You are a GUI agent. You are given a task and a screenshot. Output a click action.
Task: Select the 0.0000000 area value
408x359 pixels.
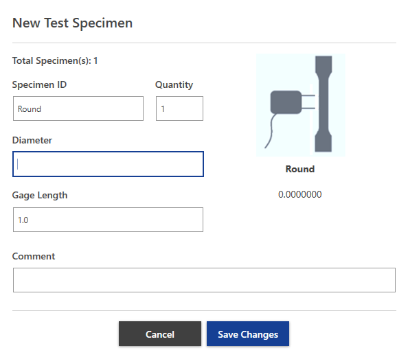click(300, 194)
